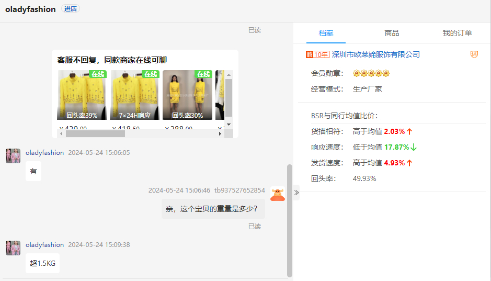
Task: Click the orange buyer avatar icon
Action: [x=278, y=194]
